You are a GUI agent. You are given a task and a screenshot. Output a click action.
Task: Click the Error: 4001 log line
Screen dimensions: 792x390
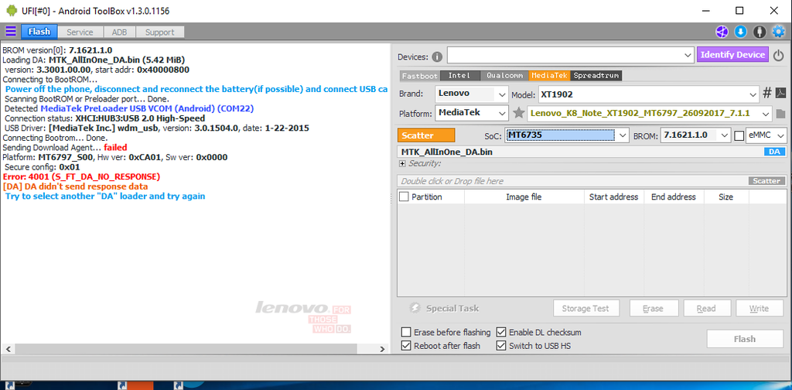coord(81,176)
